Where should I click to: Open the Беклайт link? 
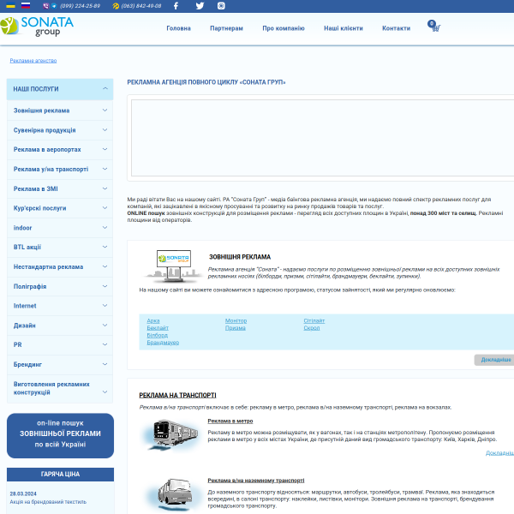click(158, 328)
